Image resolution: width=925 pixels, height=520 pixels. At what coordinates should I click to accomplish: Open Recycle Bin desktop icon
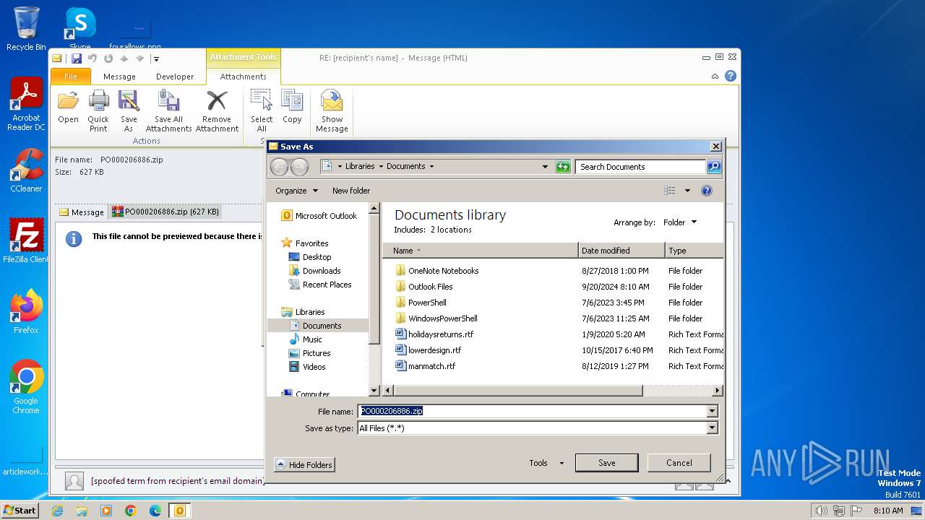pos(26,29)
